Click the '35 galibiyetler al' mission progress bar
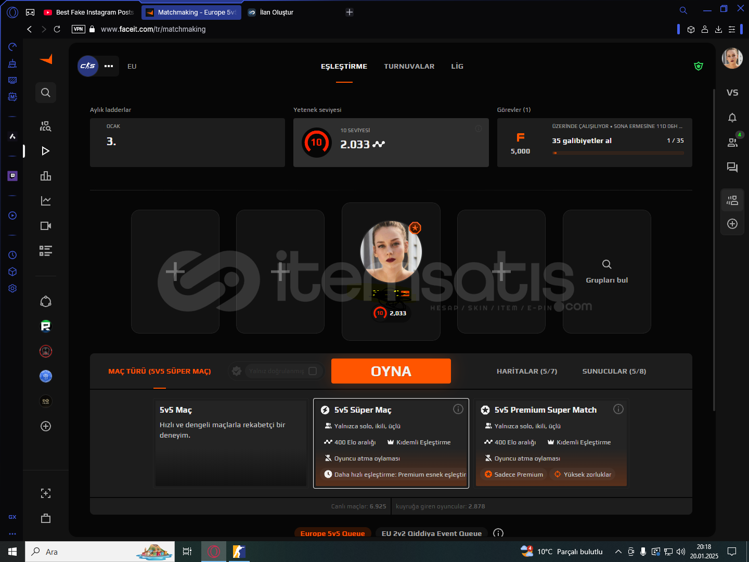 [618, 153]
